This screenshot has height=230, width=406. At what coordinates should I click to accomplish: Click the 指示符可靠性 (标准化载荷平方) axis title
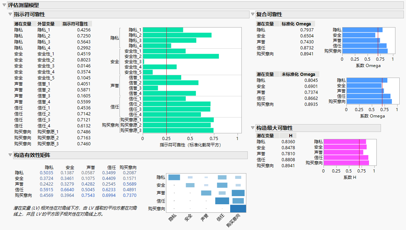click(x=190, y=145)
